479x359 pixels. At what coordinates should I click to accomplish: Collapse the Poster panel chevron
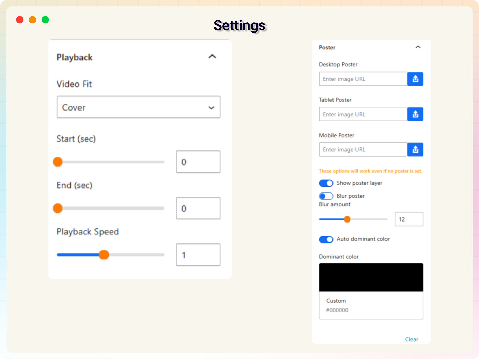418,47
